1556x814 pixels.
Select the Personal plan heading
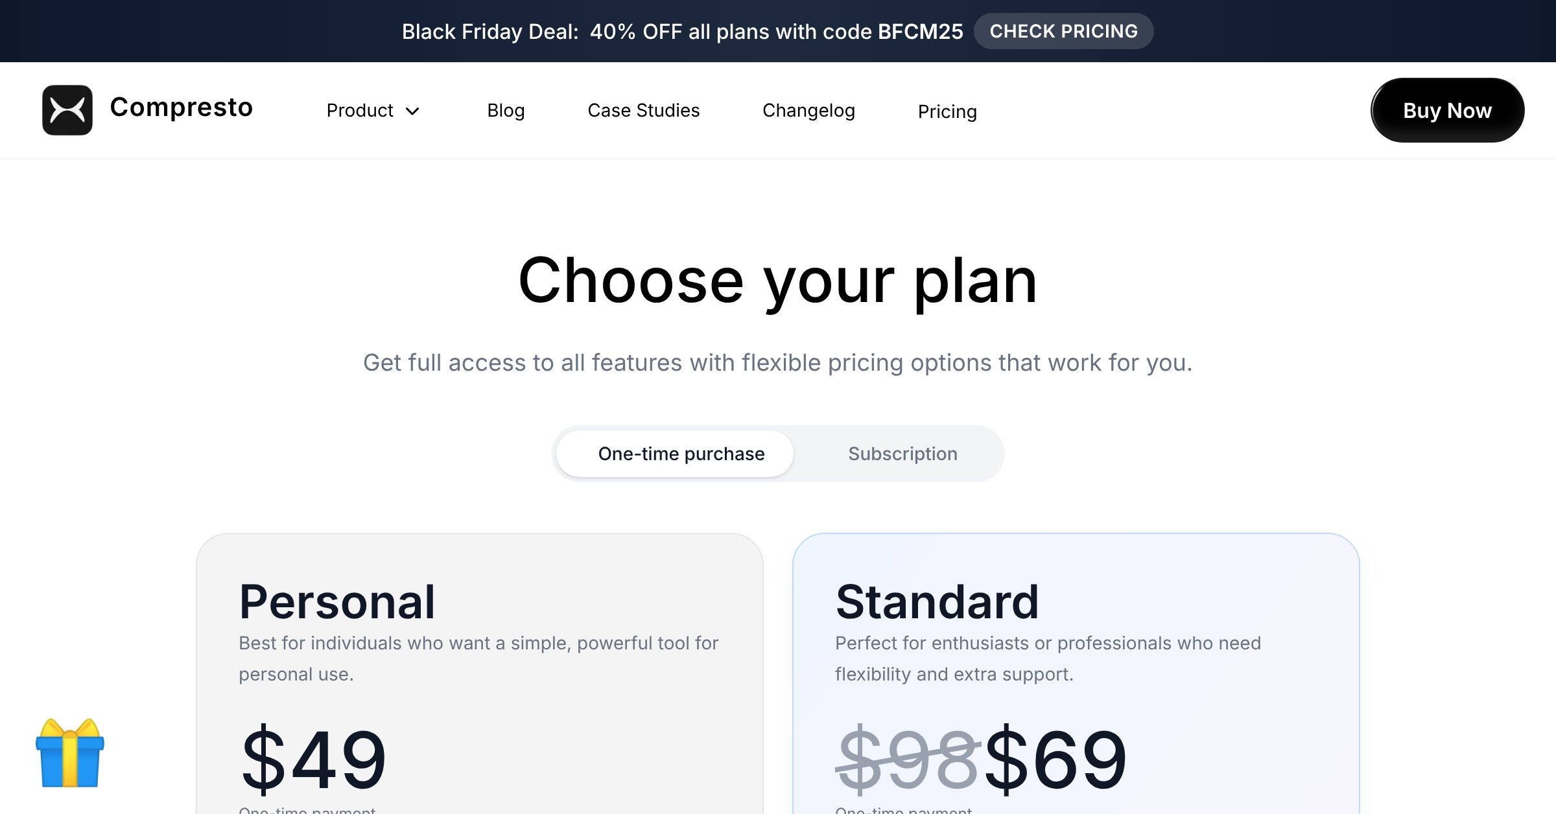tap(337, 602)
